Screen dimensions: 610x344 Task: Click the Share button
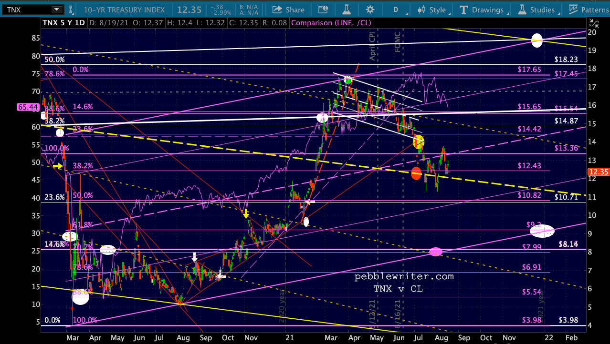point(288,10)
